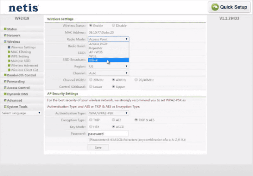Viewport: 253px width, 176px height.
Task: Open the Select Language dropdown
Action: click(21, 113)
